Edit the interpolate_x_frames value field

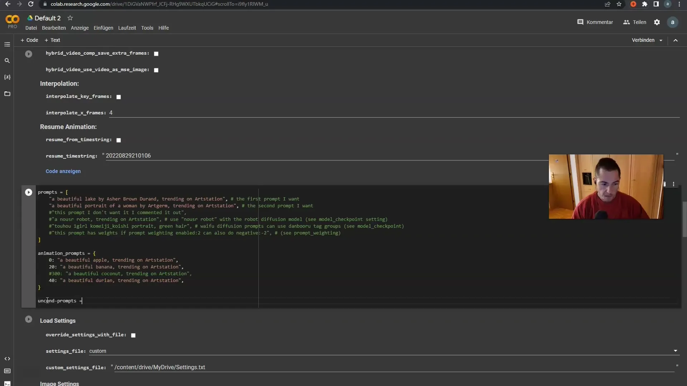(x=394, y=113)
